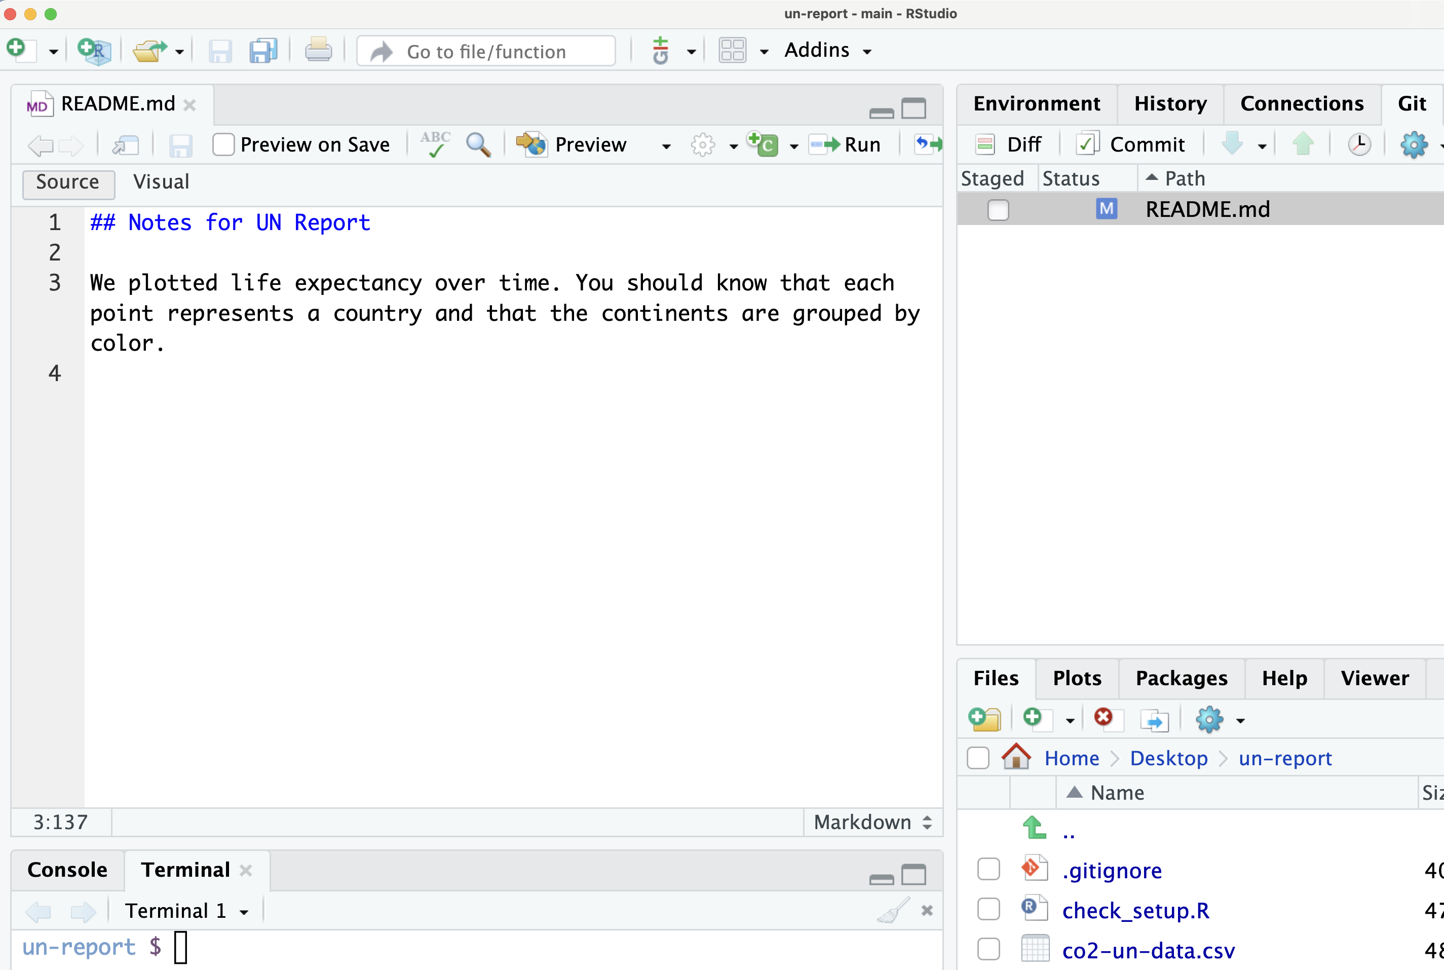Focus the Go to file/function field
The width and height of the screenshot is (1444, 970).
click(x=486, y=51)
